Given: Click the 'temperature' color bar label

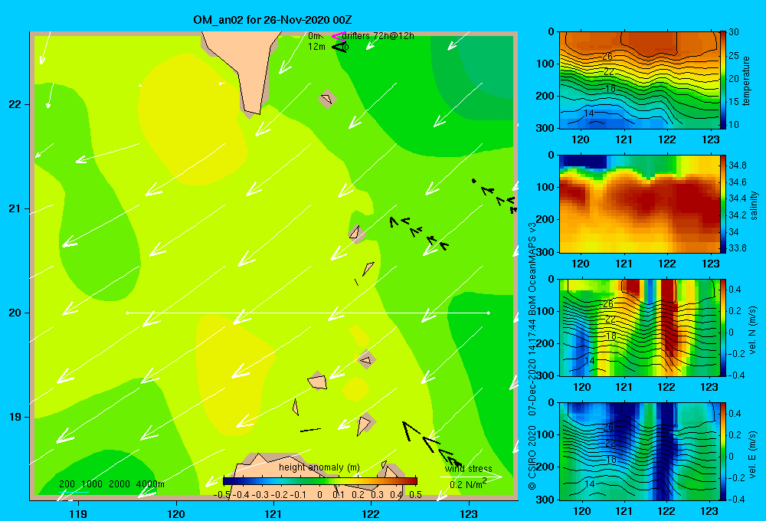Looking at the screenshot, I should (x=746, y=80).
